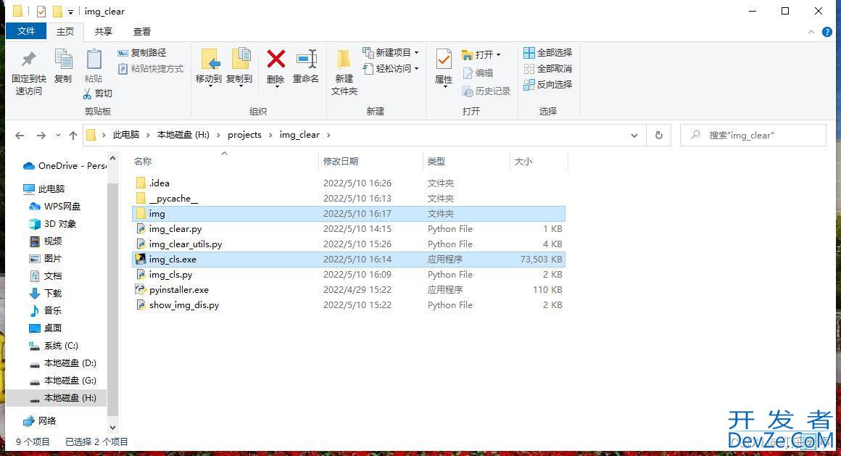This screenshot has height=456, width=841.
Task: Click the Edit (编辑) ribbon item
Action: click(x=477, y=73)
